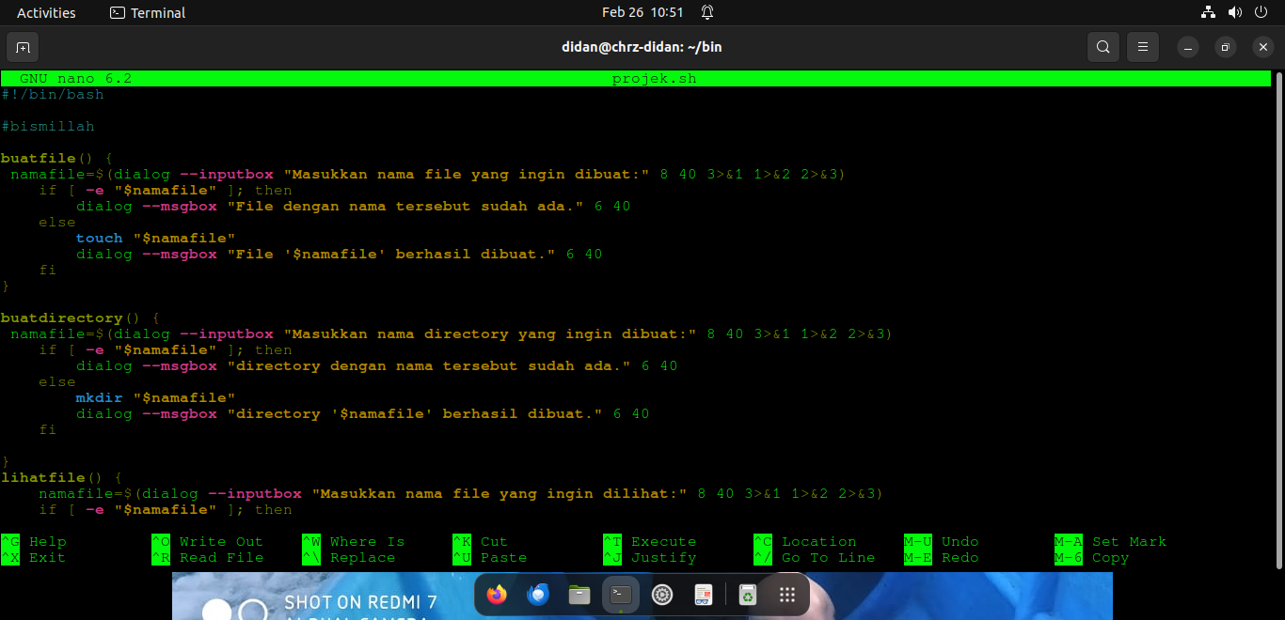Screen dimensions: 1285x620
Task: Click text "File '$namafile' berhasil dibuat."
Action: click(391, 255)
